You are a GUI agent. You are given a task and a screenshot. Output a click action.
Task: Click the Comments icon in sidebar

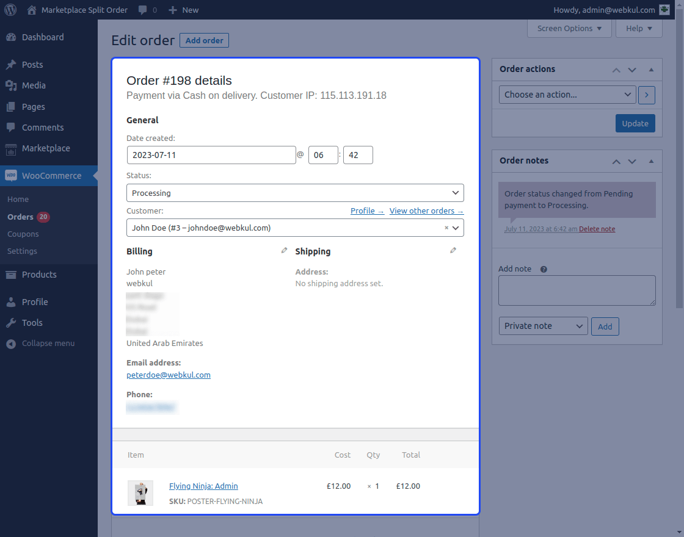pyautogui.click(x=11, y=128)
